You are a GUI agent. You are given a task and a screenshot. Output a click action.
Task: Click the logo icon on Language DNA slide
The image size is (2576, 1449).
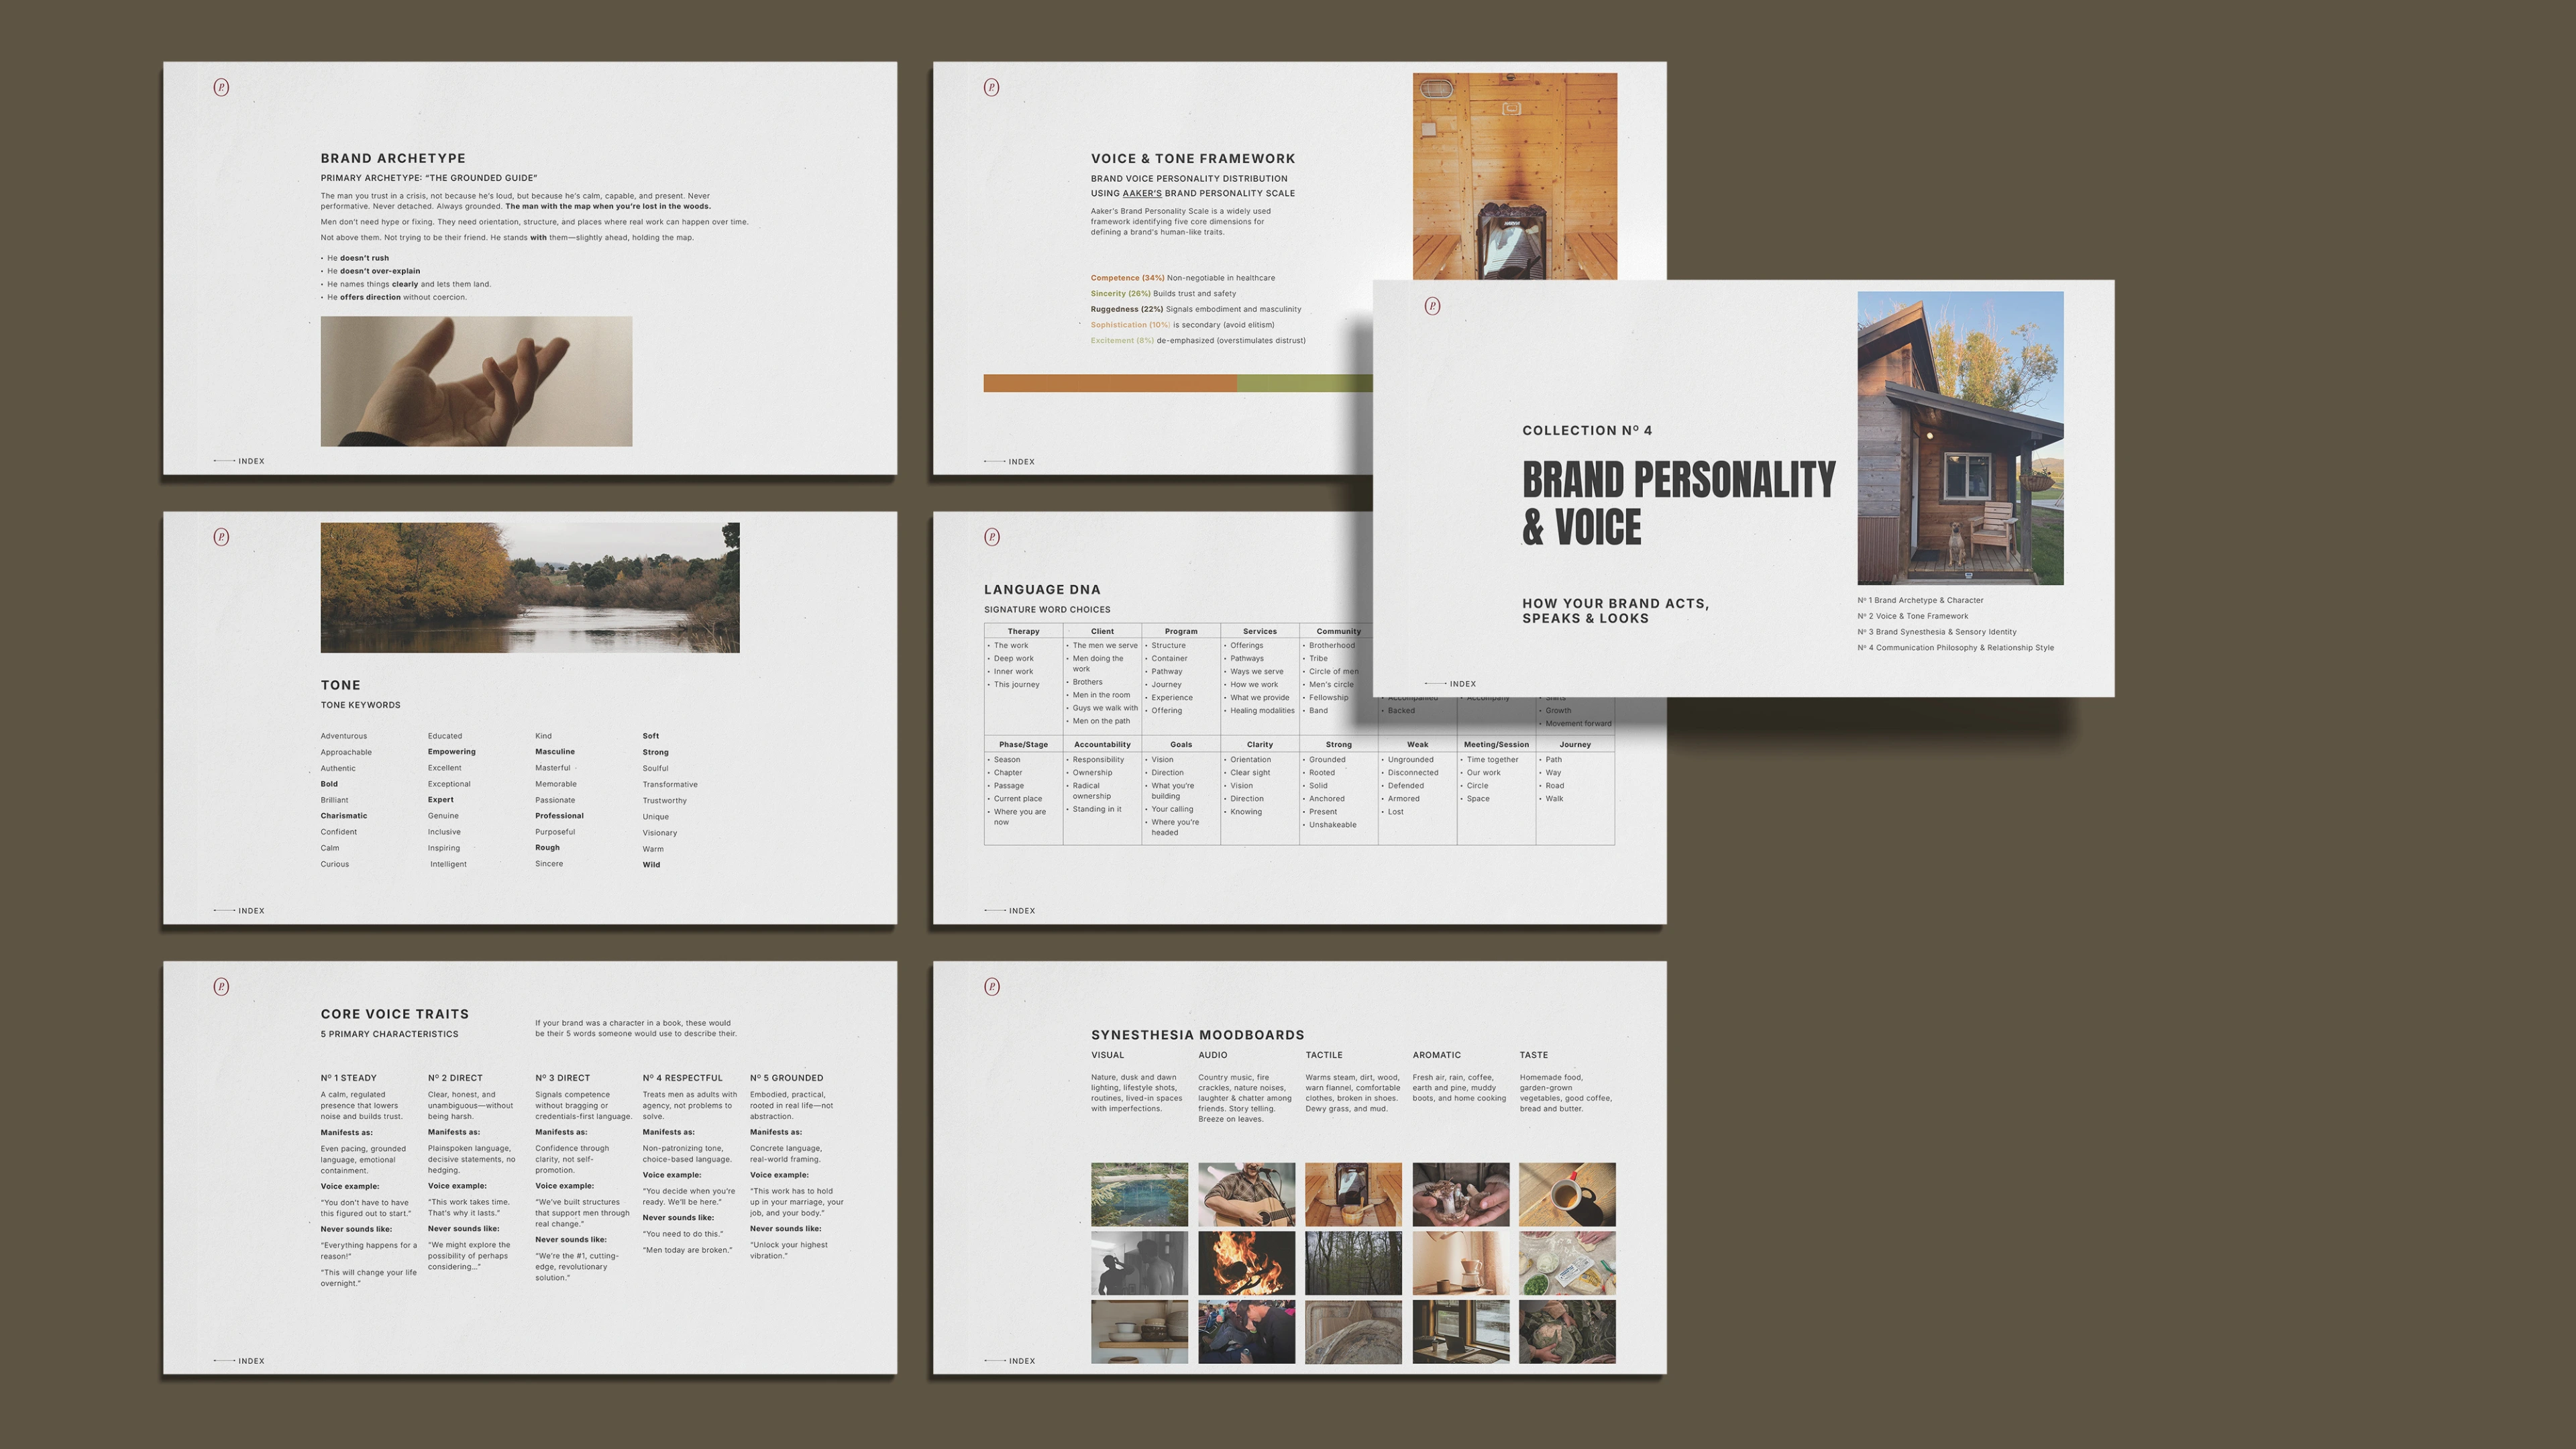click(x=991, y=537)
